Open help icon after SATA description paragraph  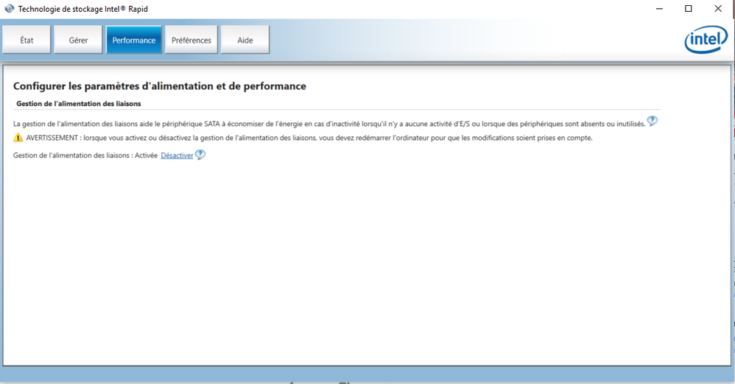point(652,121)
